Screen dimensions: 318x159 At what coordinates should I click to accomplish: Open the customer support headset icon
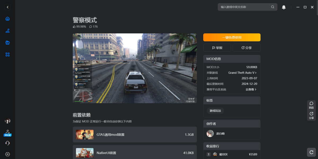(x=7, y=143)
